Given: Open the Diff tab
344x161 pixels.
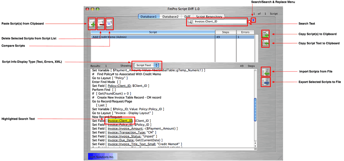Looking at the screenshot, I should [187, 16].
